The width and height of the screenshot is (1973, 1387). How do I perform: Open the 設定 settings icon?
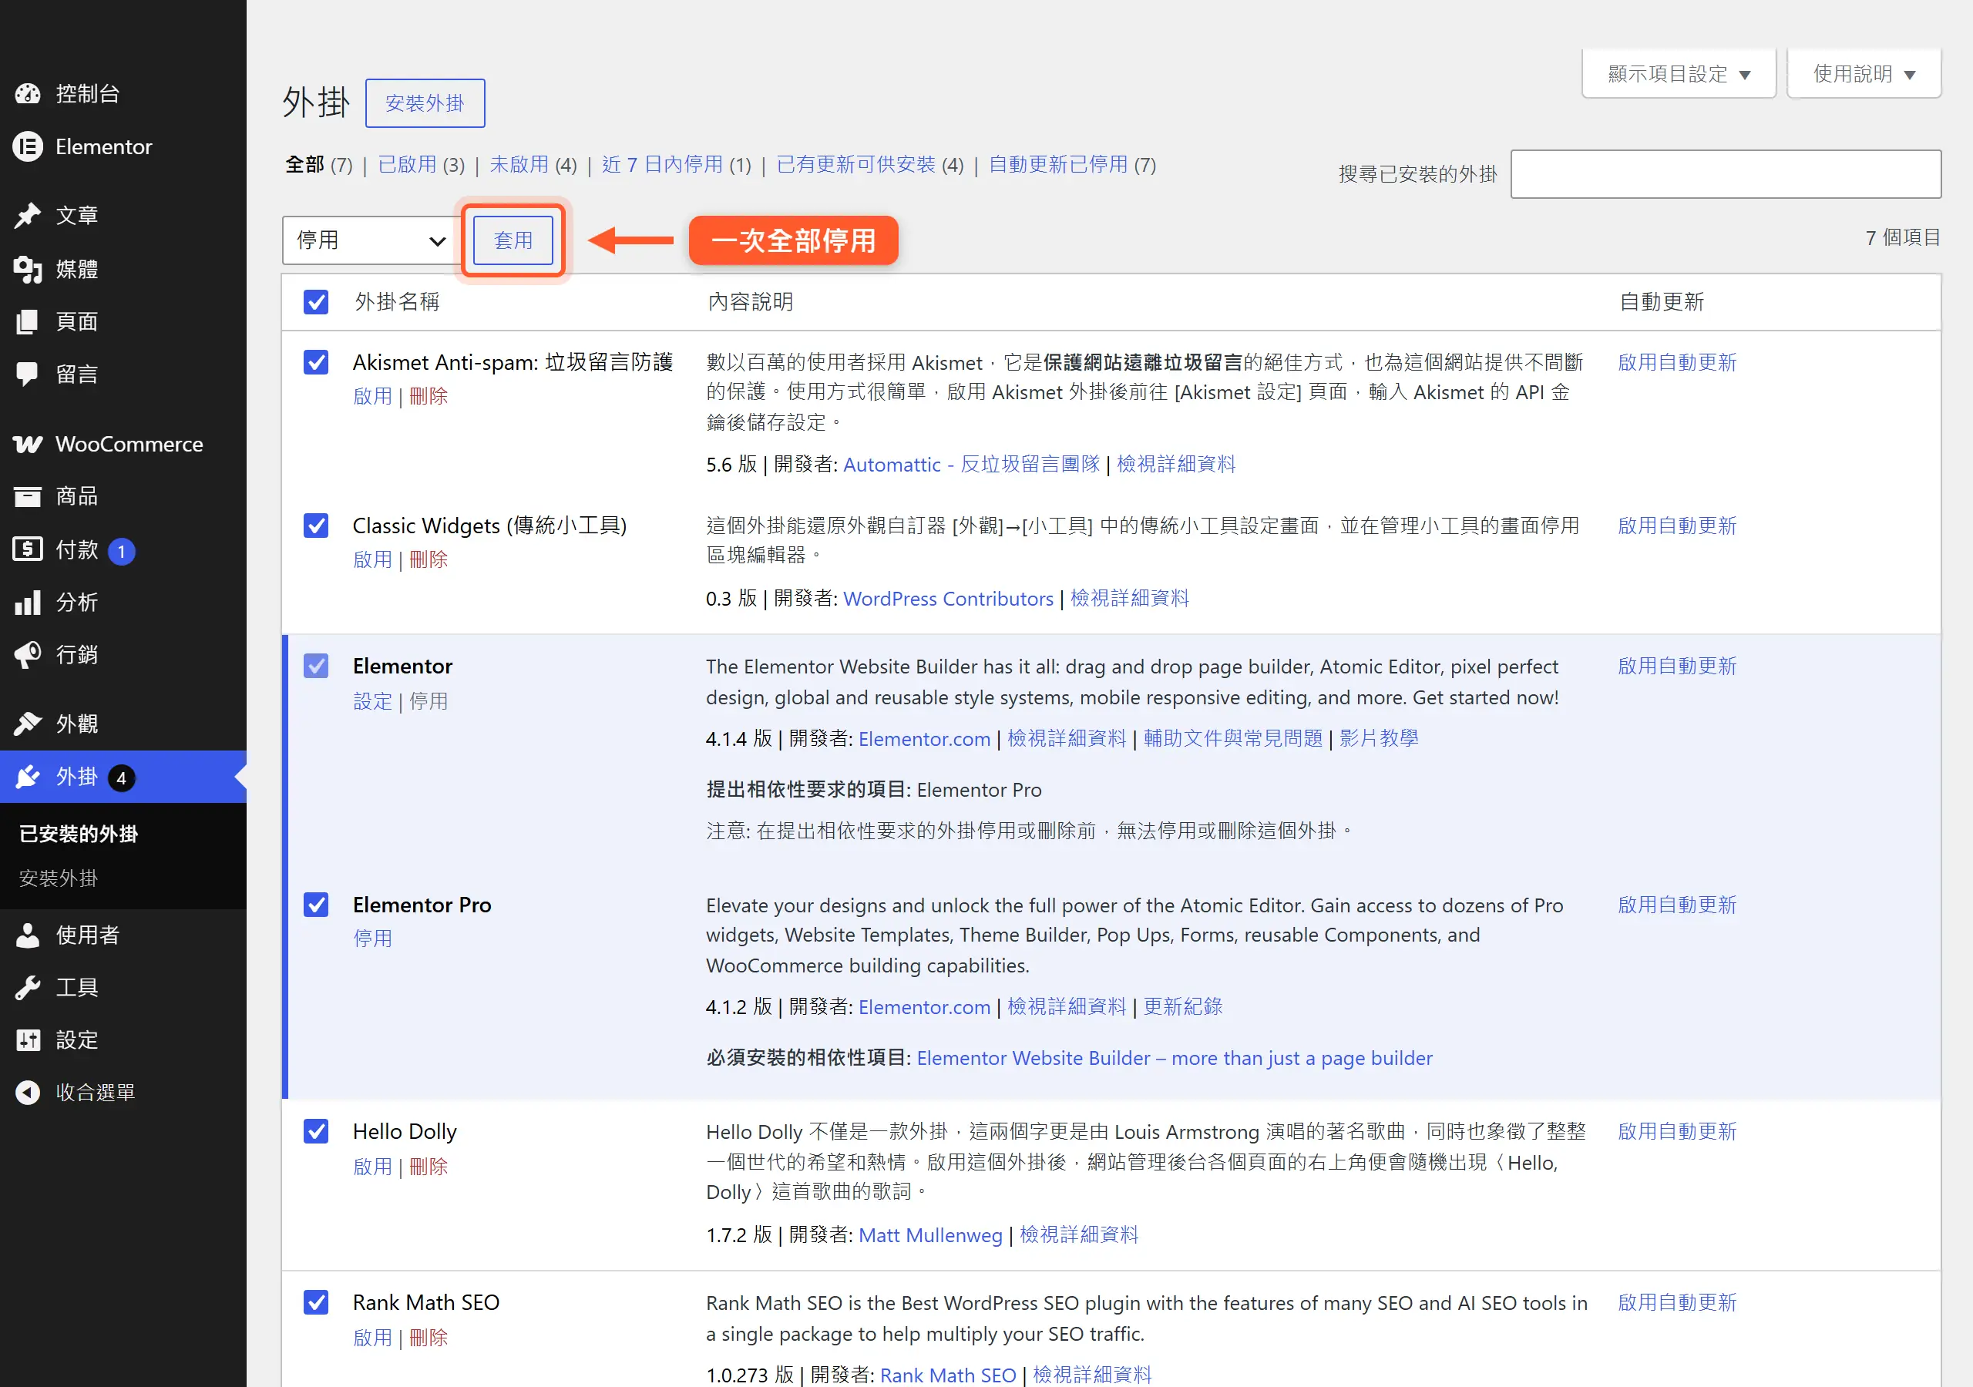(x=28, y=1039)
